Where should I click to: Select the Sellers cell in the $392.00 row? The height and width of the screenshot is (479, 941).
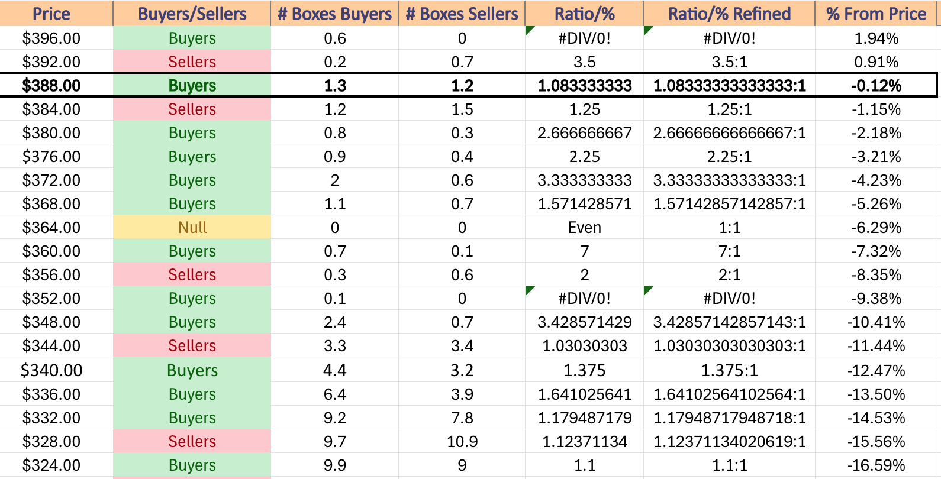click(x=192, y=62)
